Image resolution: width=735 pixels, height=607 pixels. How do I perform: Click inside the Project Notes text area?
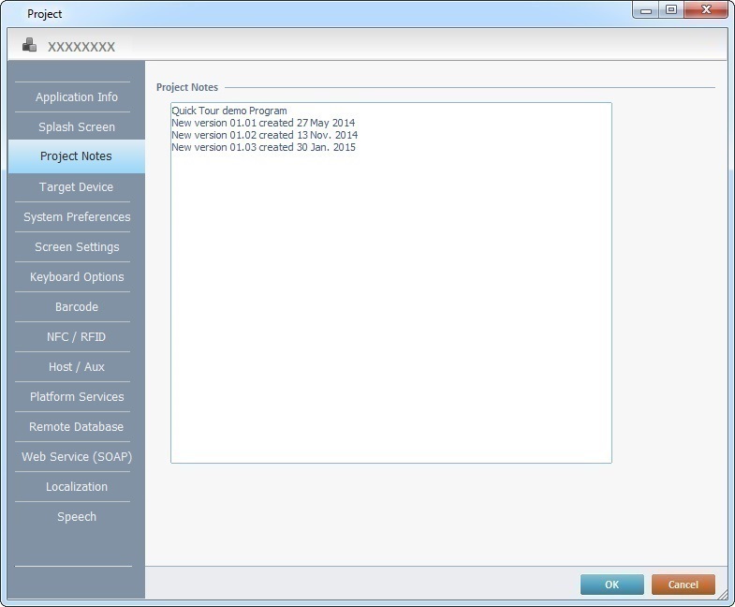click(390, 300)
